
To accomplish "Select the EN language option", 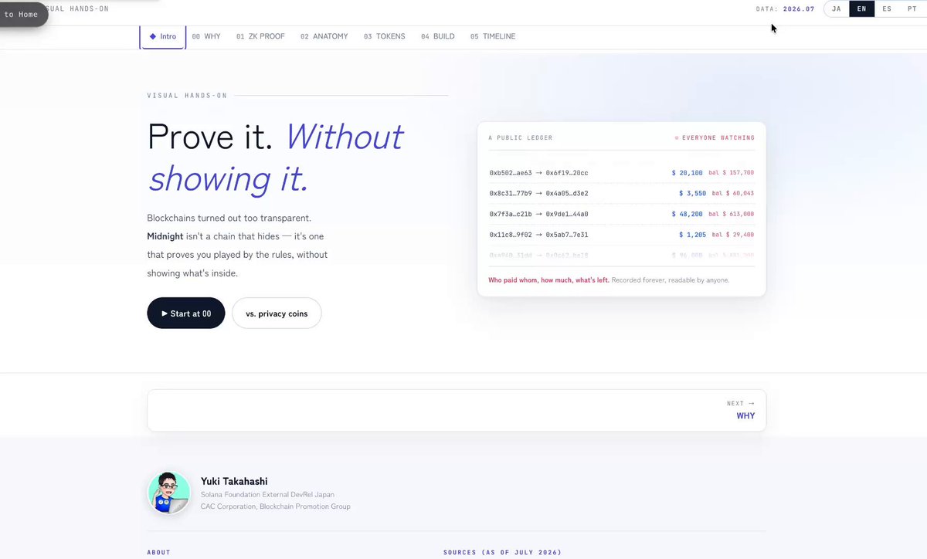I will (862, 9).
